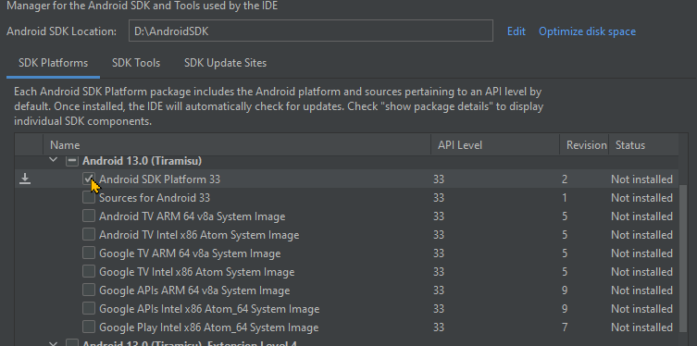Toggle the Android 13.0 (Tiramisu) group checkbox

pyautogui.click(x=71, y=160)
